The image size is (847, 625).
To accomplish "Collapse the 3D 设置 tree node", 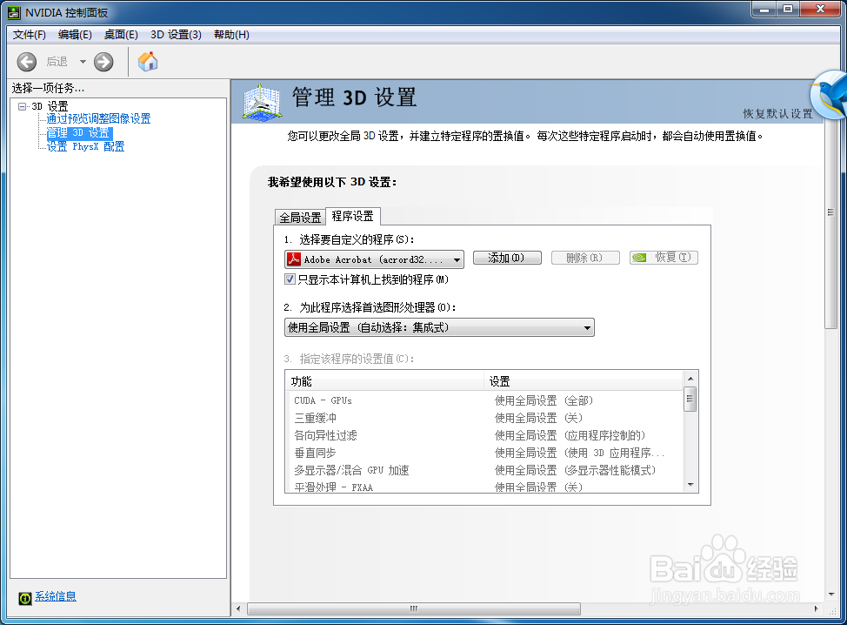I will tap(23, 105).
